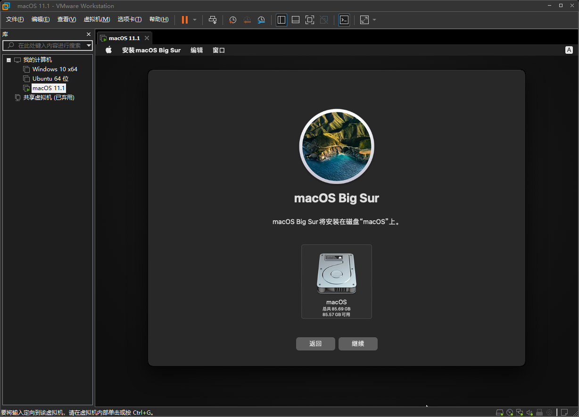The height and width of the screenshot is (417, 579).
Task: Select the Ubuntu 64 位 virtual machine
Action: [x=50, y=79]
